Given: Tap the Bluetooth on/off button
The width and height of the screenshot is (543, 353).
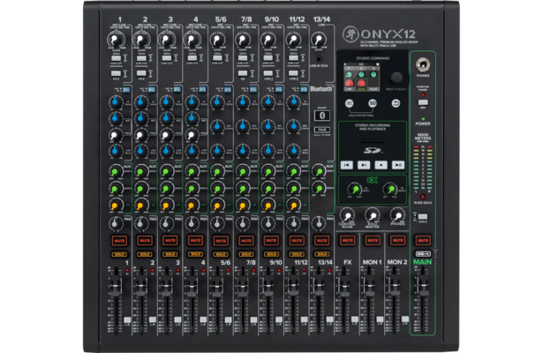Looking at the screenshot, I should (x=321, y=116).
